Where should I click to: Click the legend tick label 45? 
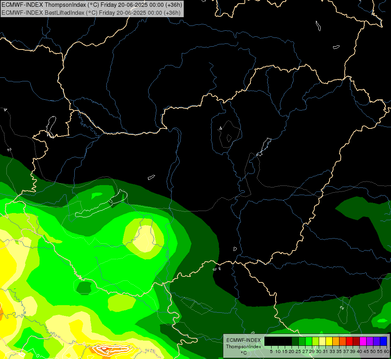[367, 351]
